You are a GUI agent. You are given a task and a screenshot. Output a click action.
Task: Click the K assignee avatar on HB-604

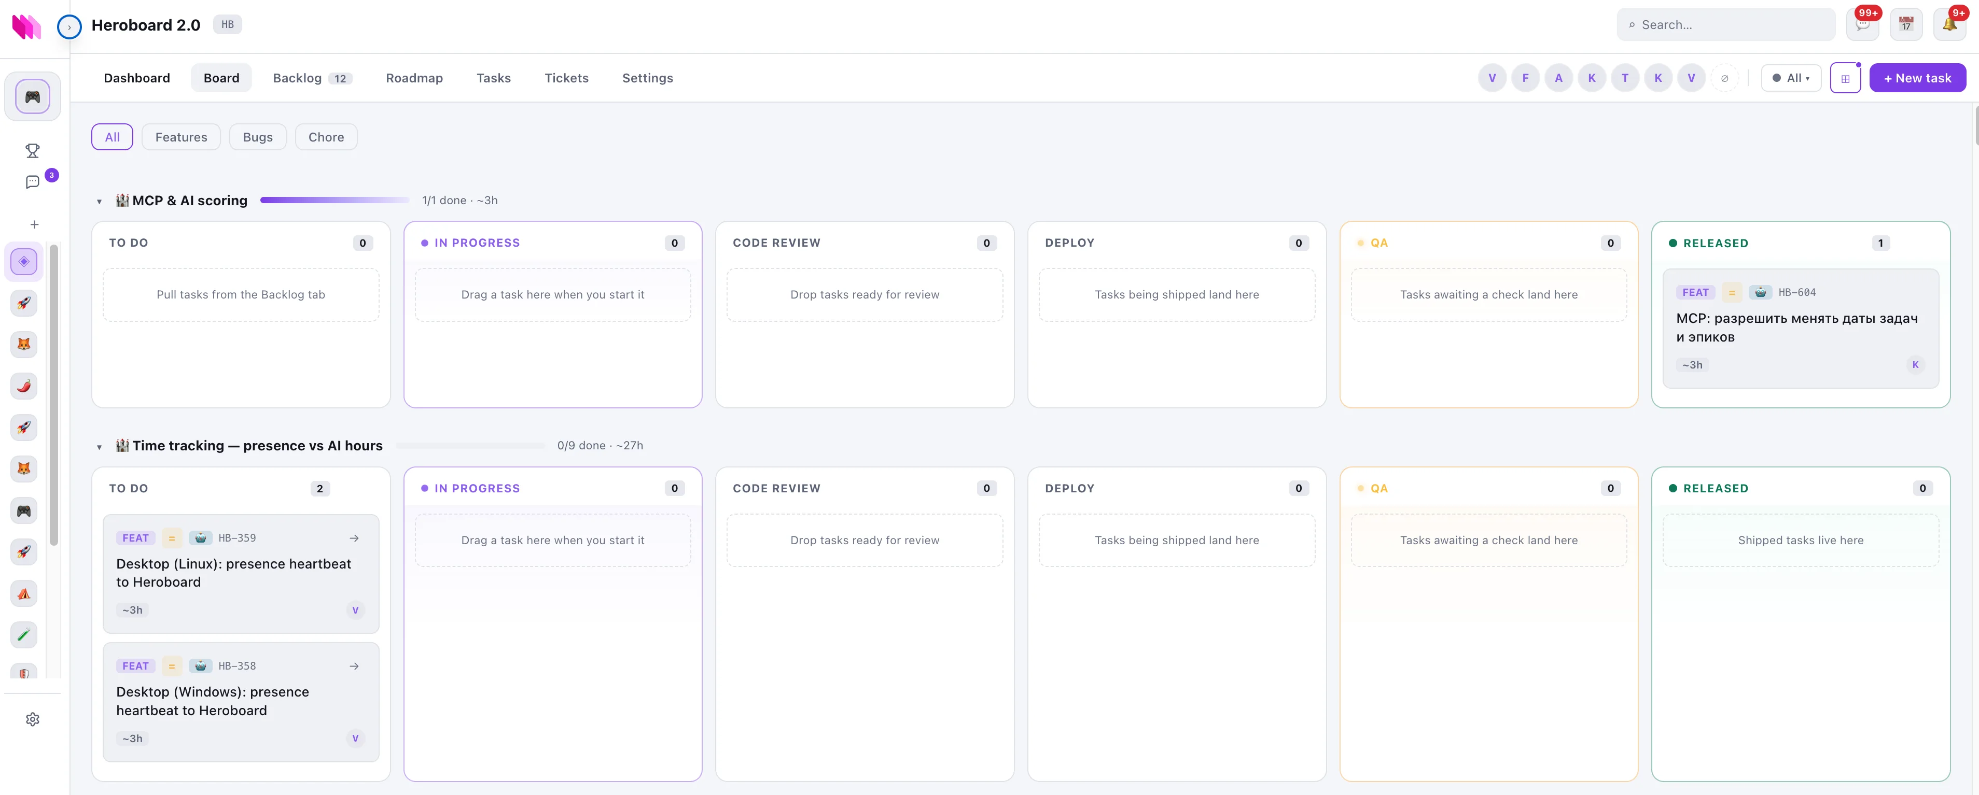(1915, 364)
